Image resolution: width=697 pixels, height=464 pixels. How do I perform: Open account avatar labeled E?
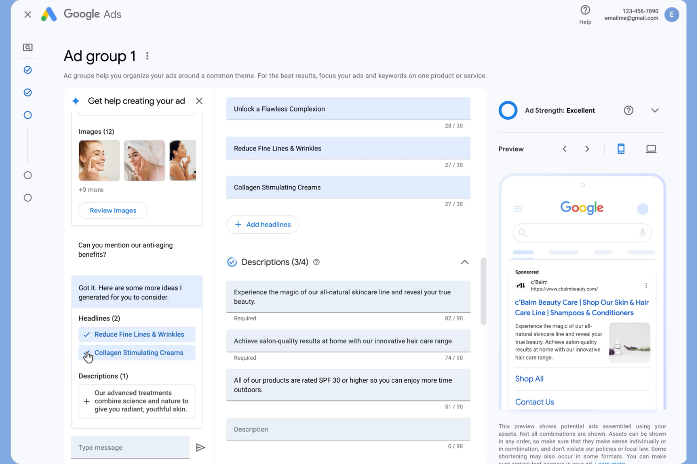672,15
